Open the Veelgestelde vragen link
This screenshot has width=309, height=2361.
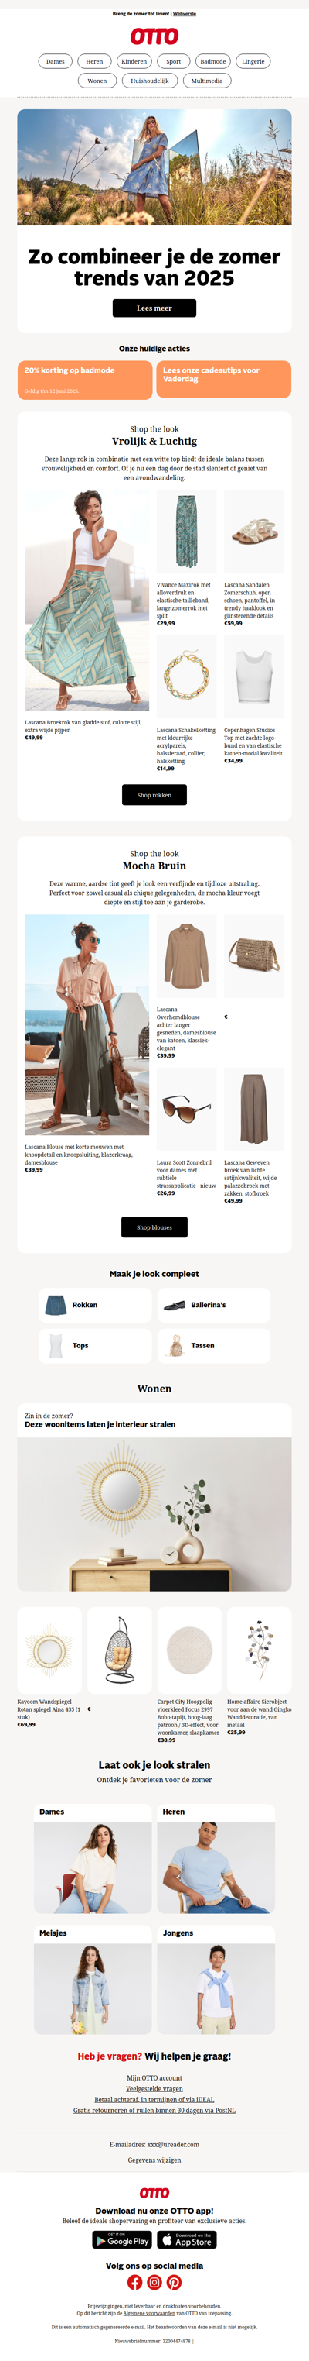[154, 2088]
